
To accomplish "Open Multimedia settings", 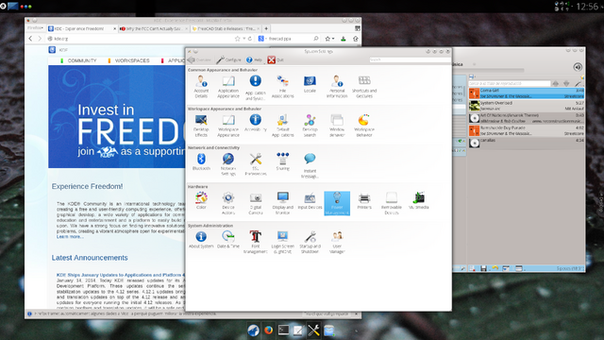I will click(419, 201).
